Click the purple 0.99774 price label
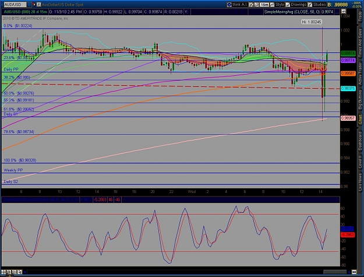The height and width of the screenshot is (277, 364). tap(348, 61)
